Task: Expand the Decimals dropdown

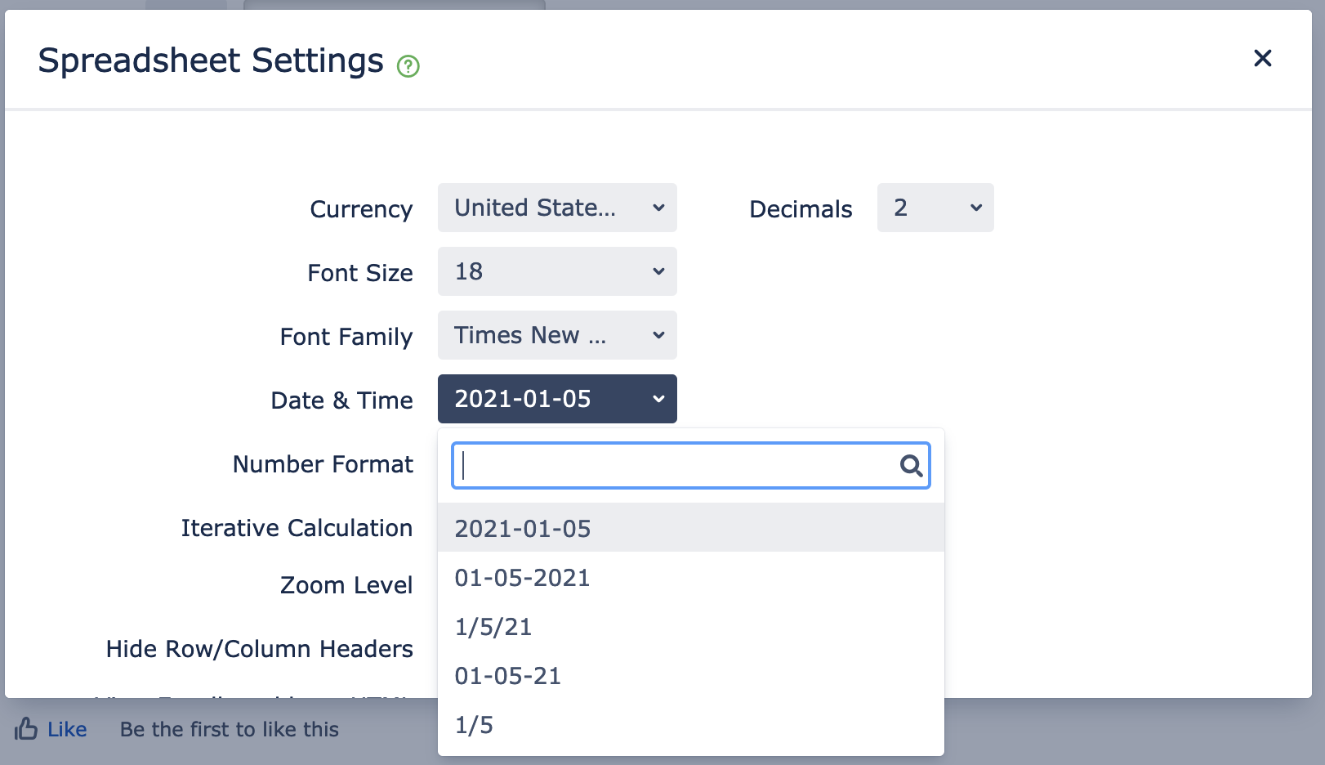Action: [935, 208]
